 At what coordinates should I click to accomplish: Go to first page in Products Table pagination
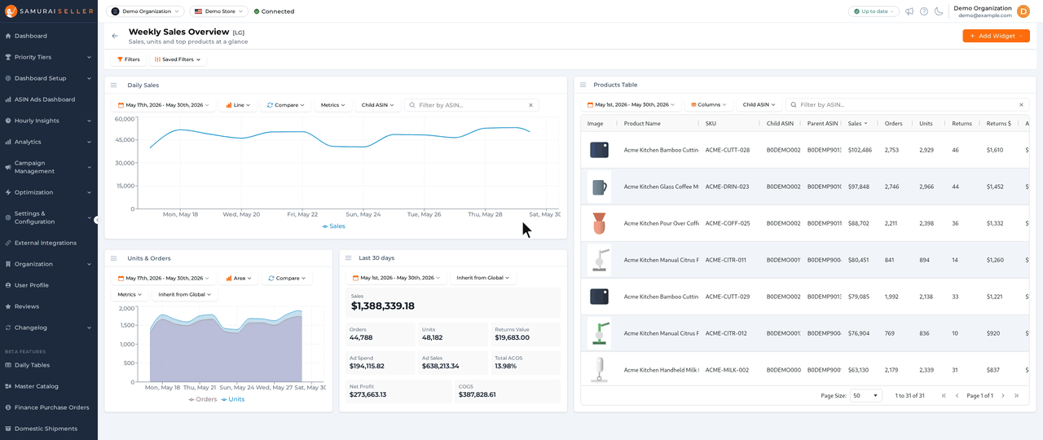point(944,395)
